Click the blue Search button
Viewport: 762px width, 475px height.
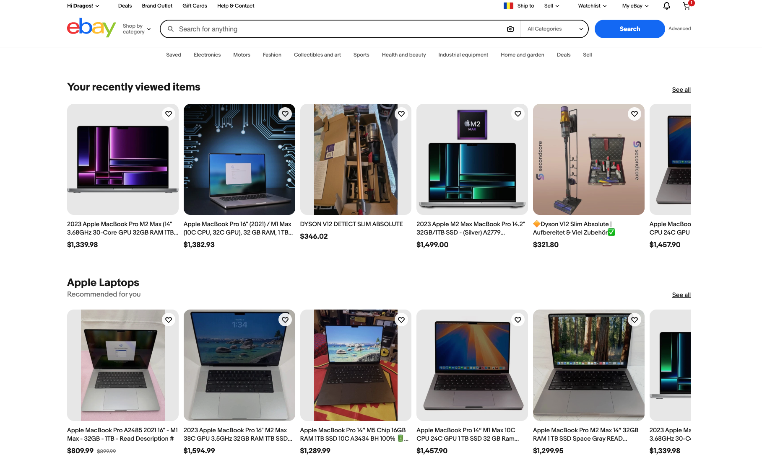click(629, 29)
